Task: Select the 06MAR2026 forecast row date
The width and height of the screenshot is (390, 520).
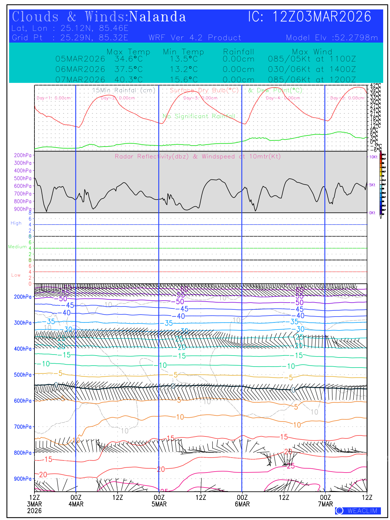Action: click(x=80, y=69)
